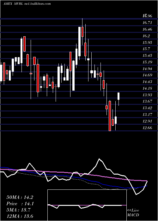Click the 14.18 price axis label
158x221 pixels.
tap(147, 88)
